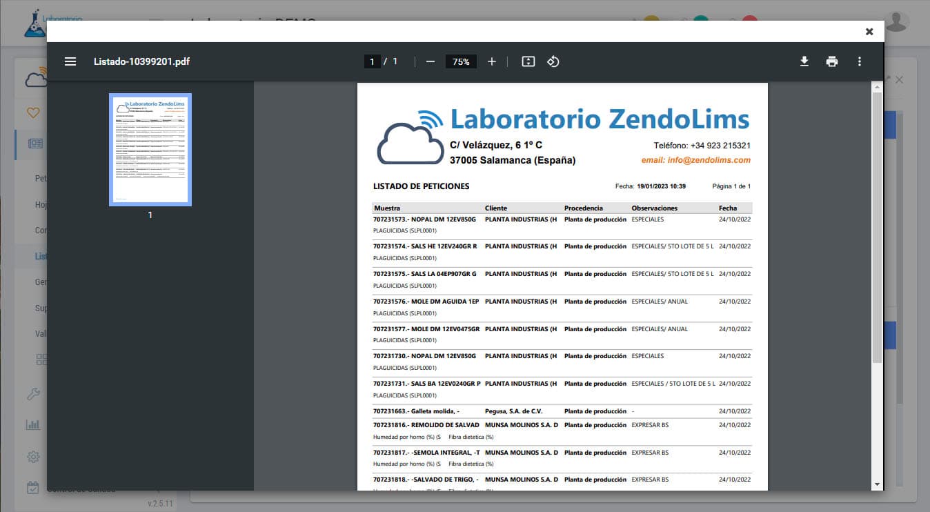The height and width of the screenshot is (512, 930).
Task: Click sample 707231818.- -SALVADO DE TRIGO
Action: [426, 480]
